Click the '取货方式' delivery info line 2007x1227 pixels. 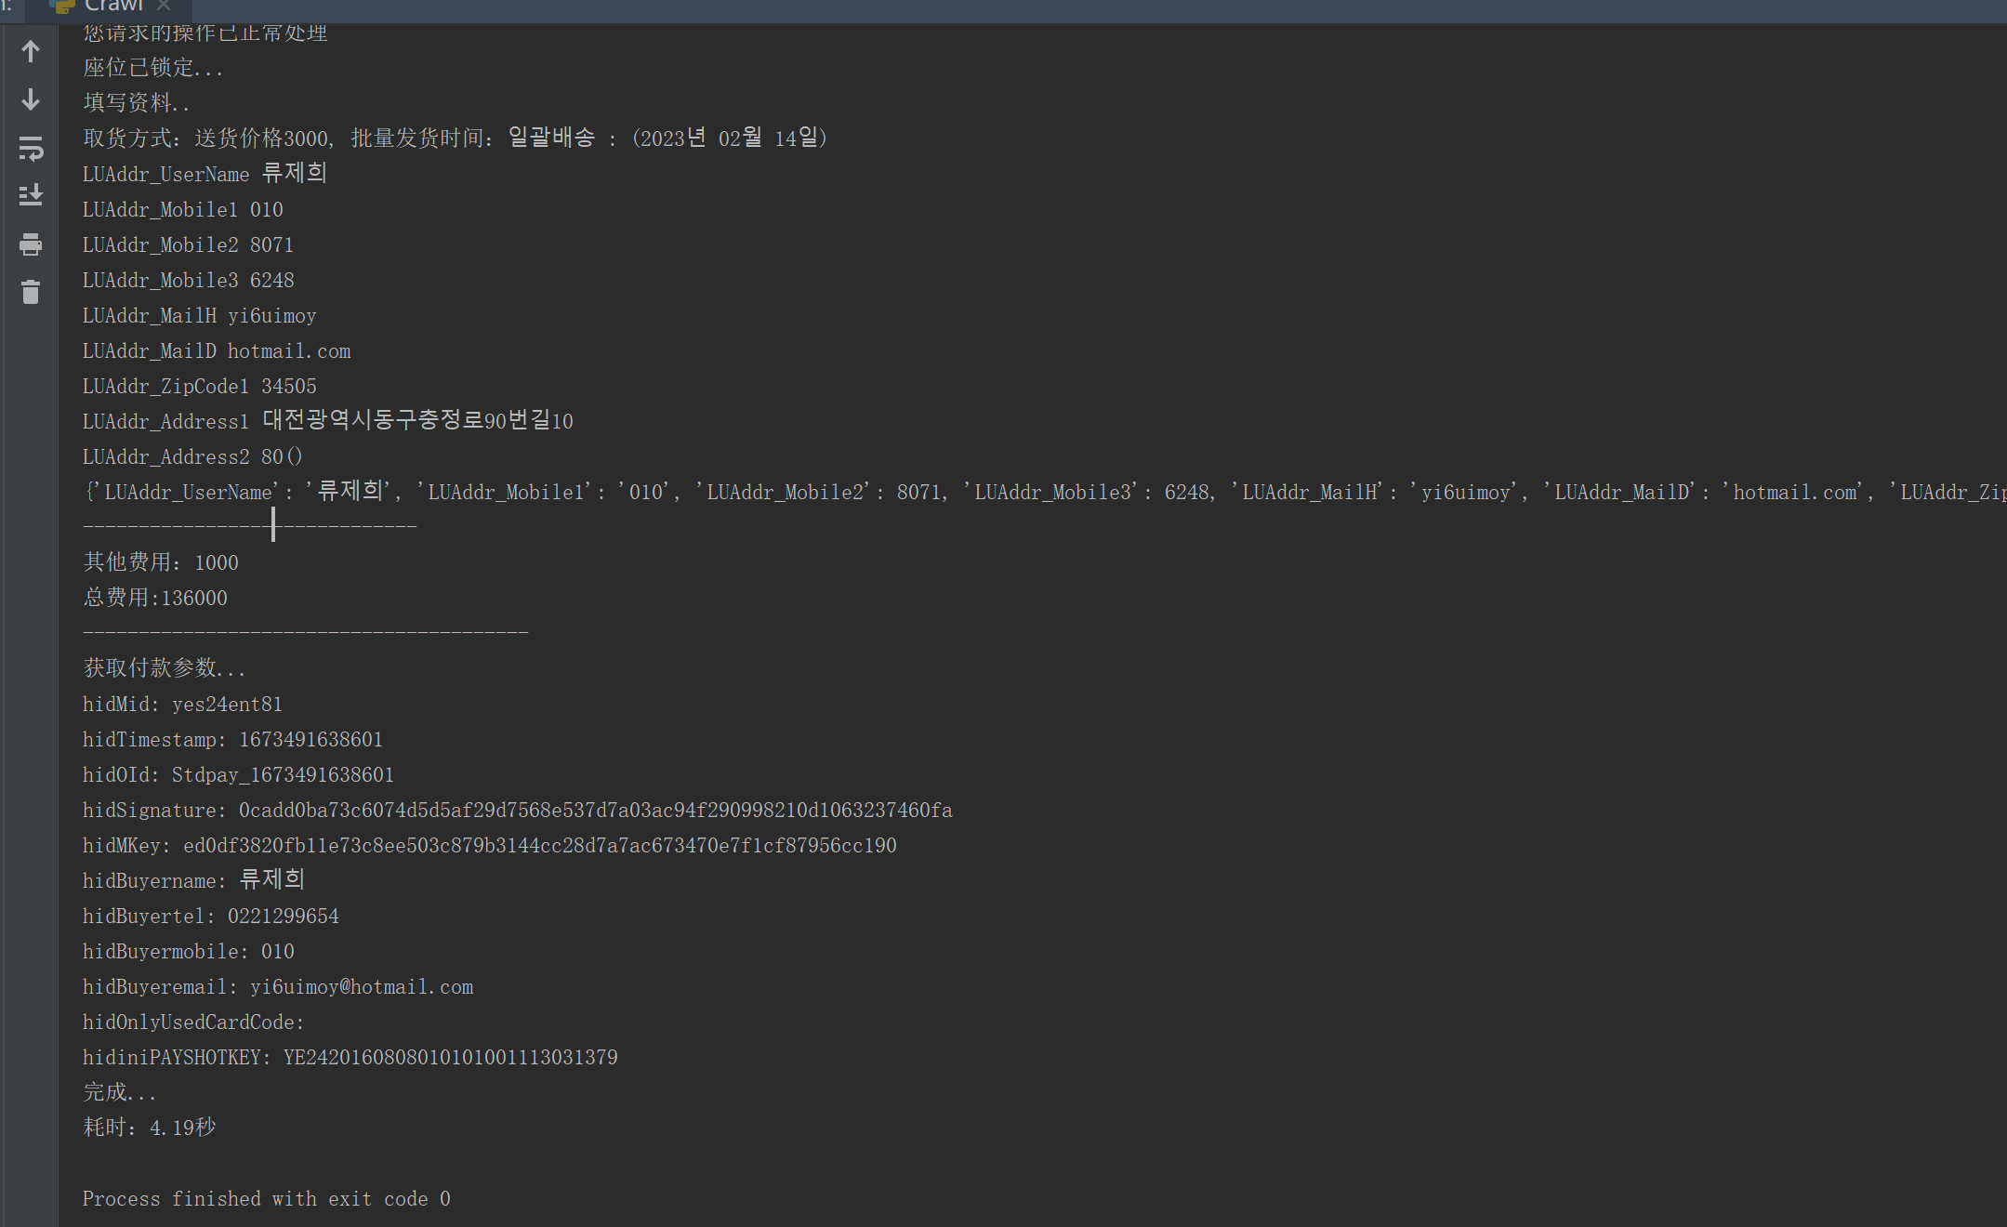pos(456,139)
